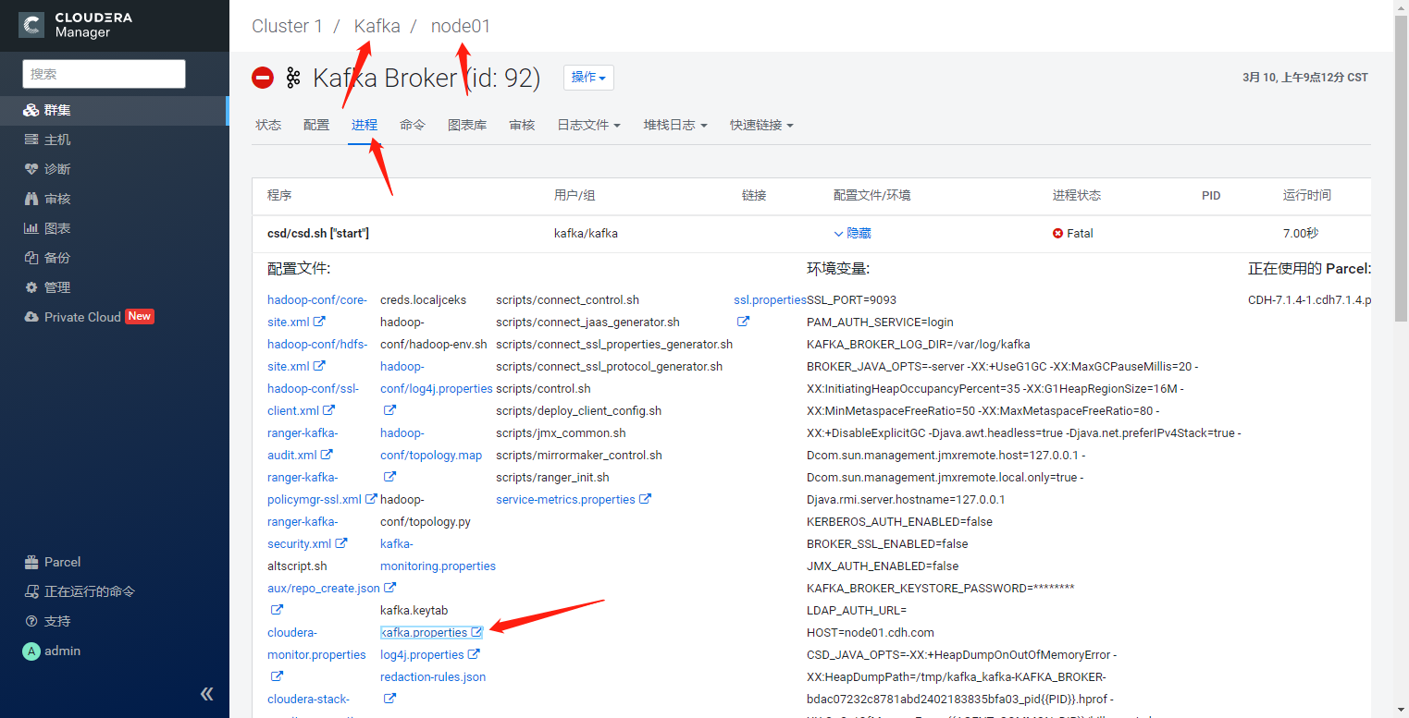Click the SSL_PORT=9093 environment variable
1409x718 pixels.
click(x=852, y=300)
